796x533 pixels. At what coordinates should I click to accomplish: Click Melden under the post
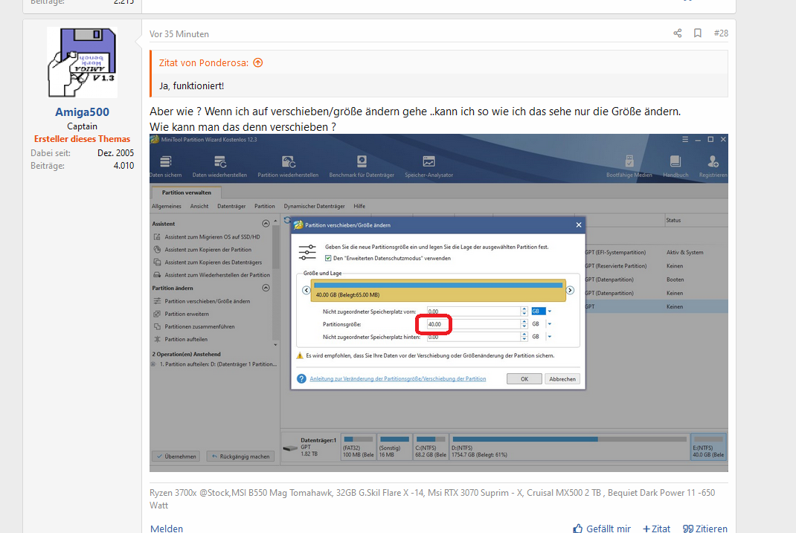pos(167,529)
